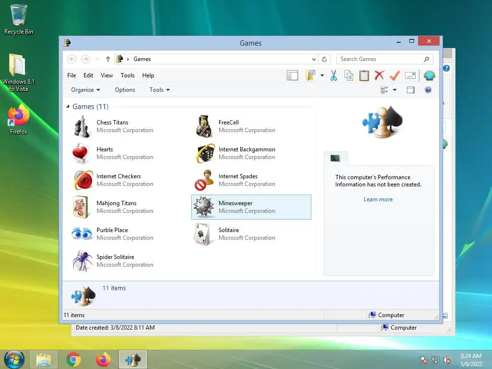Click the folder options toolbar icon
The width and height of the screenshot is (492, 369).
coord(310,75)
